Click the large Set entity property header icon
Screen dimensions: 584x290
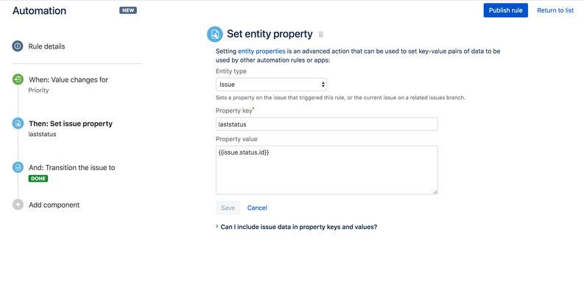point(215,35)
